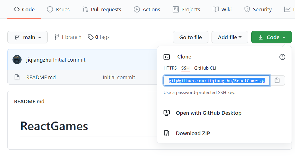The image size is (295, 163).
Task: Click the Pull requests icon
Action: (85, 9)
